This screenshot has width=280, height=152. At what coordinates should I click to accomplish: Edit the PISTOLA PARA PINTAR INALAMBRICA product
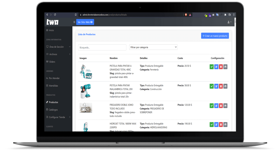pos(216,86)
